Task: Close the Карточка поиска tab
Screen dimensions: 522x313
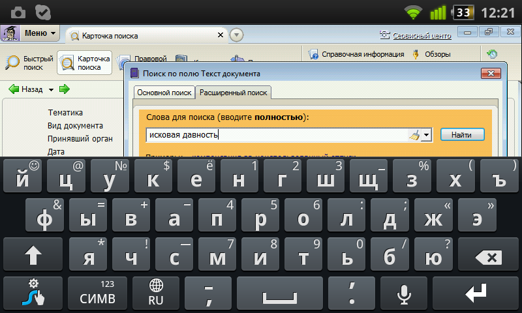Action: 221,35
